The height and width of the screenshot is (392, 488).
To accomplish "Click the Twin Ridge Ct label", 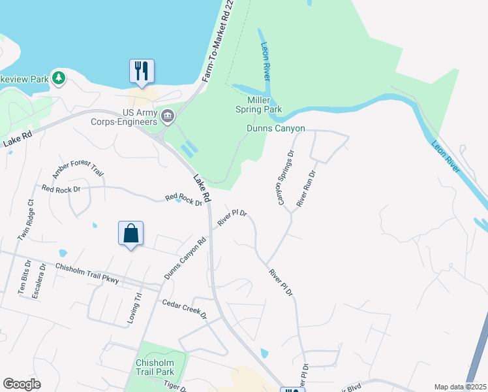I will [x=25, y=220].
